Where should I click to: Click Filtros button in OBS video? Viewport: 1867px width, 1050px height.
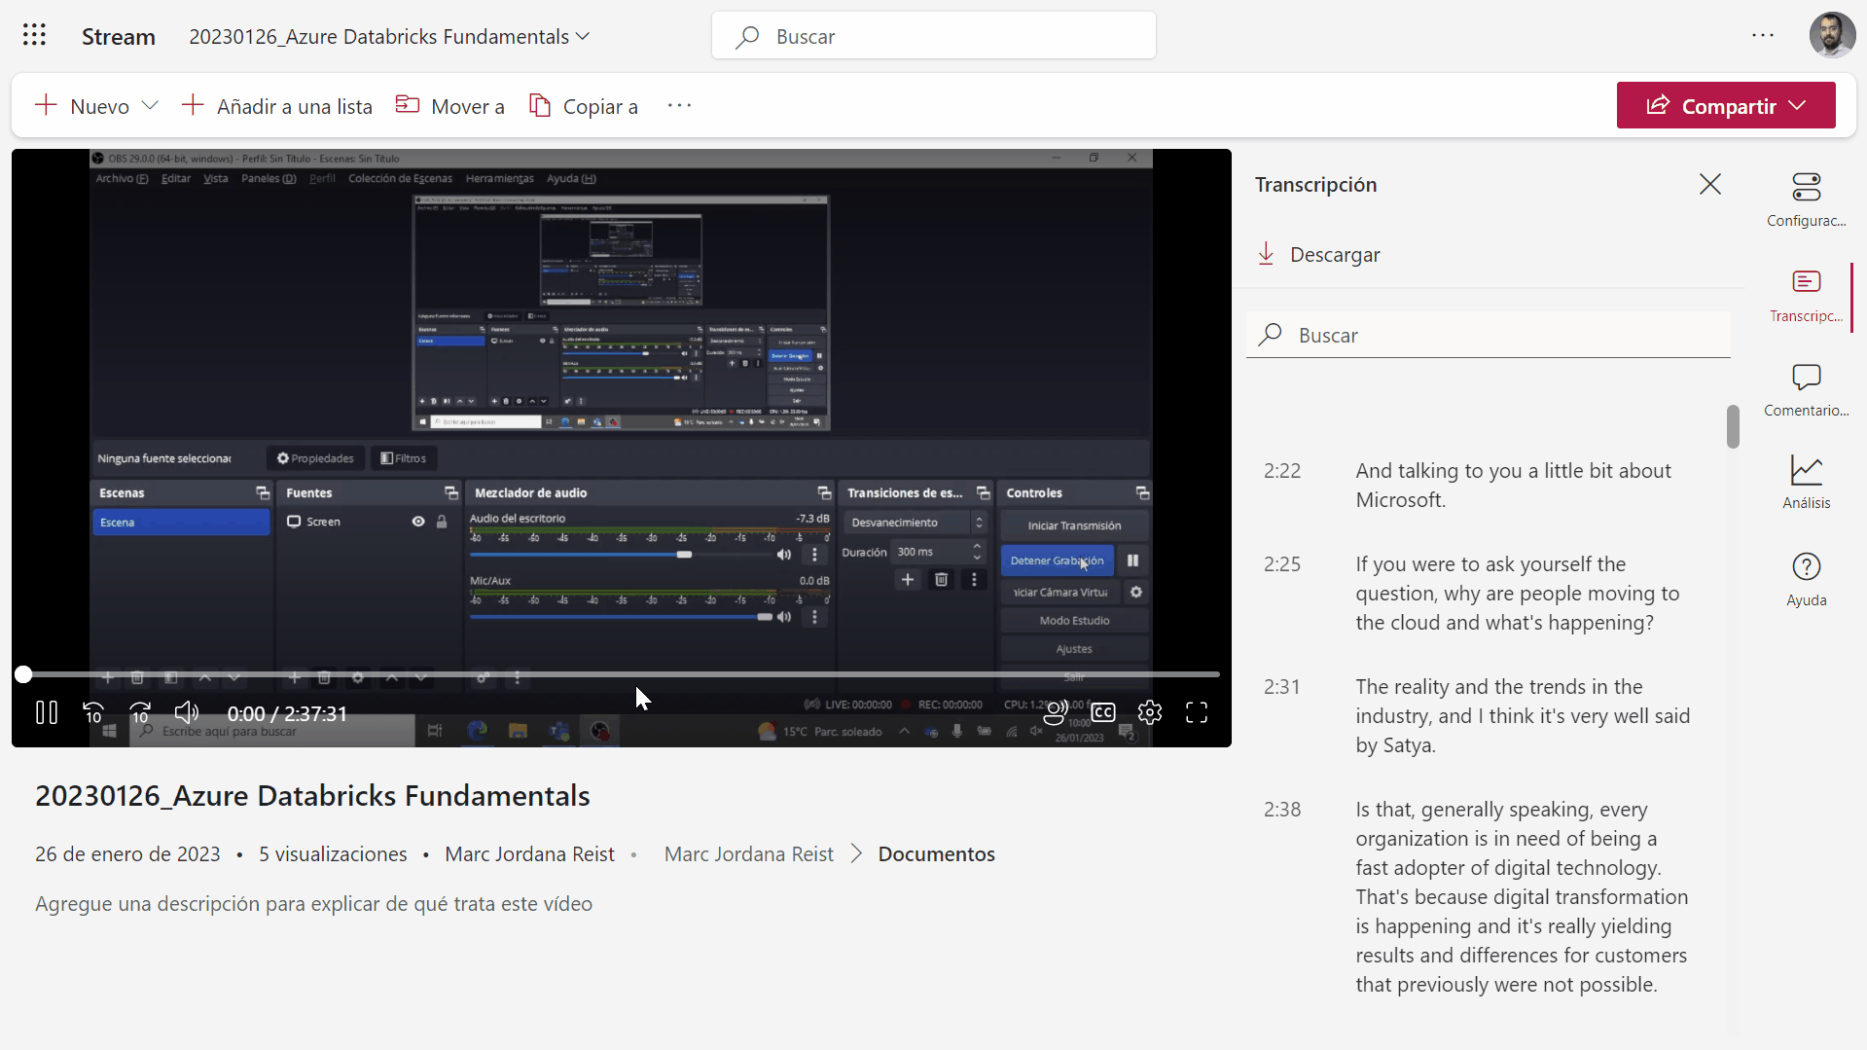coord(403,458)
